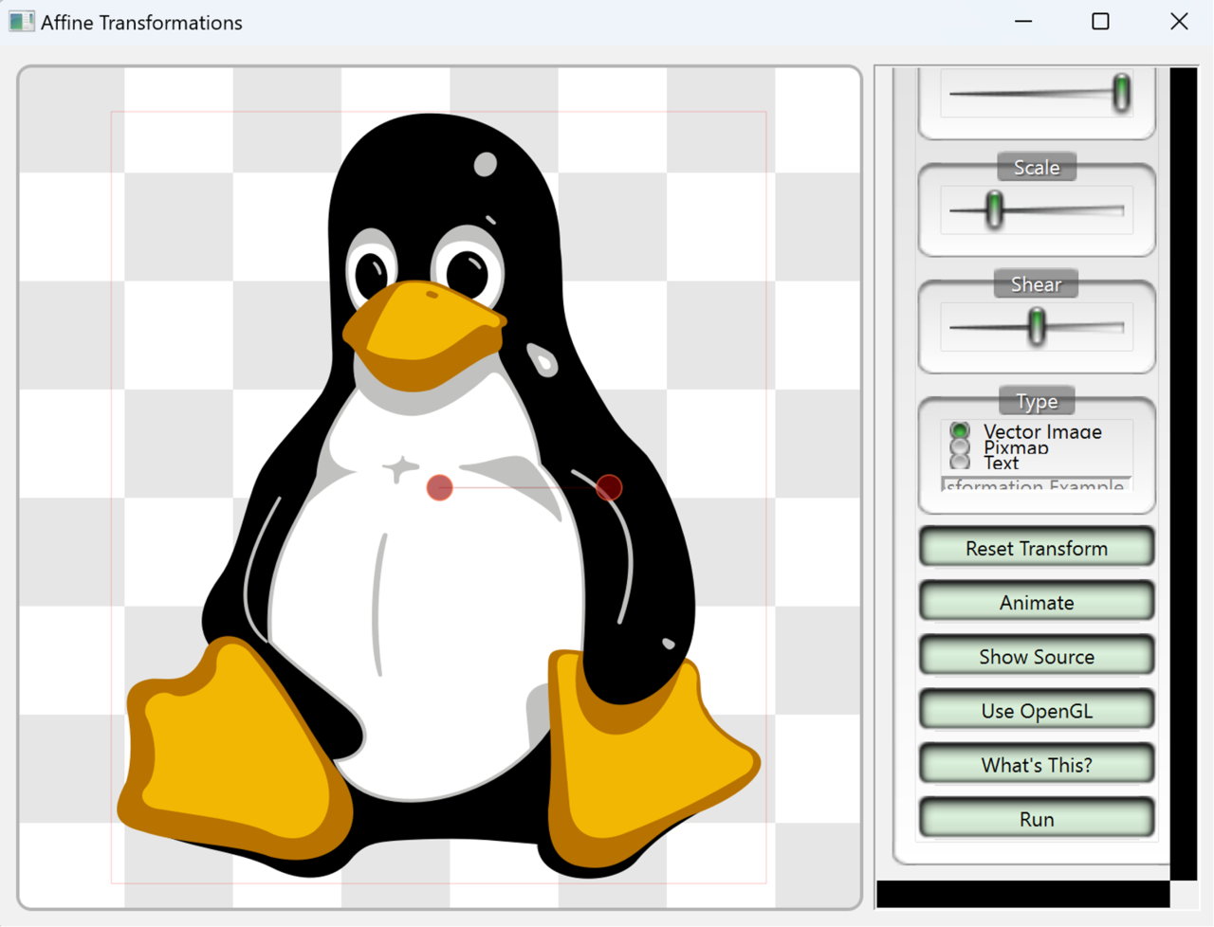Click the vertical scrollbar on the right

(x=1182, y=474)
